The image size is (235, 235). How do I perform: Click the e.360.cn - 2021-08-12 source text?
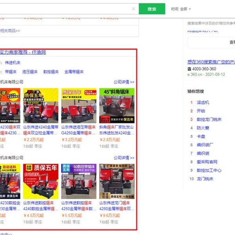pos(206,74)
